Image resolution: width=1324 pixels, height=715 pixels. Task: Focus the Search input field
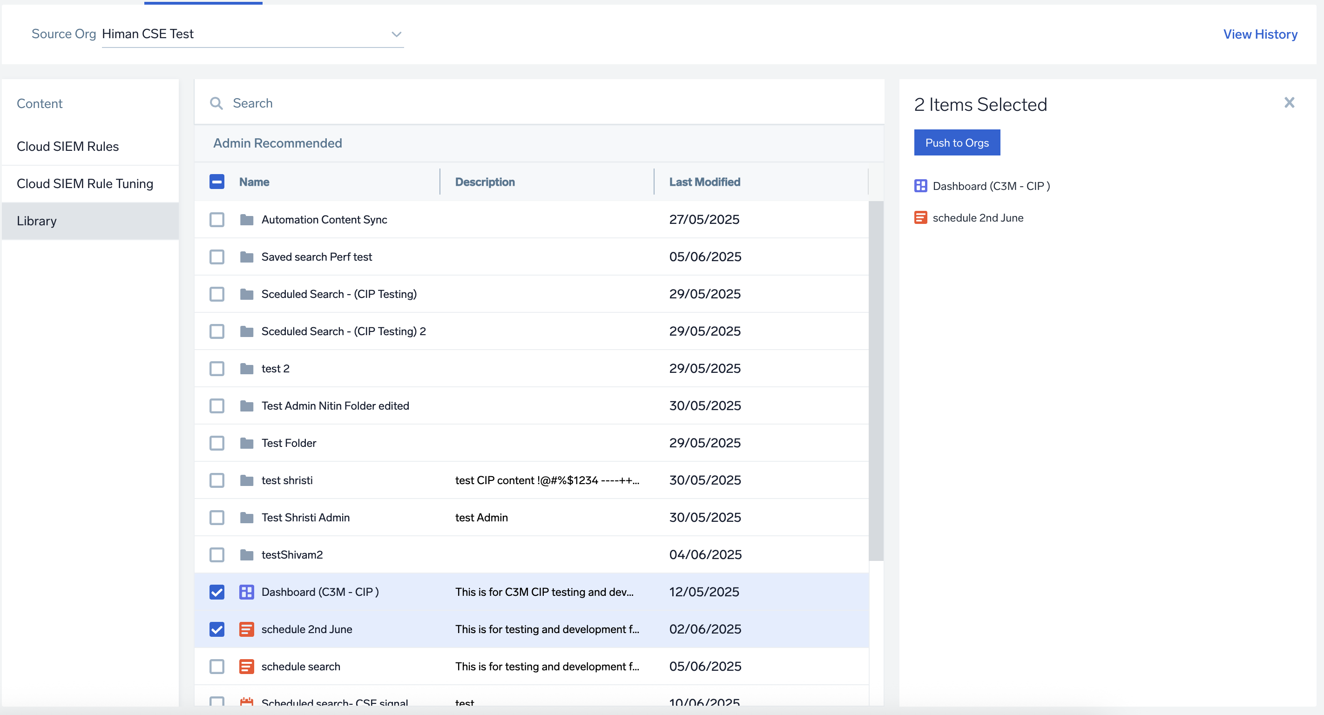514,103
